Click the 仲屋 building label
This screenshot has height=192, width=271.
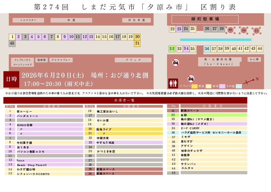(71, 20)
